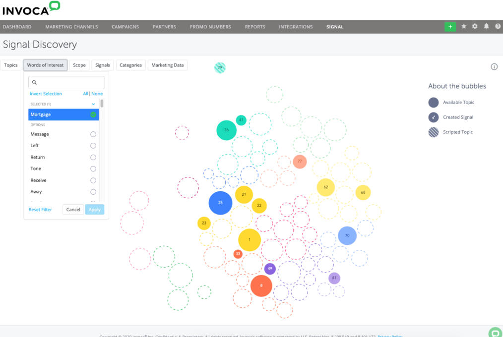Select topic bubble 70
Viewport: 503px width, 337px height.
coord(347,235)
